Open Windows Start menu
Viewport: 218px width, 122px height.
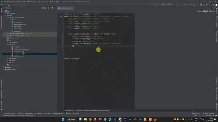(63, 119)
